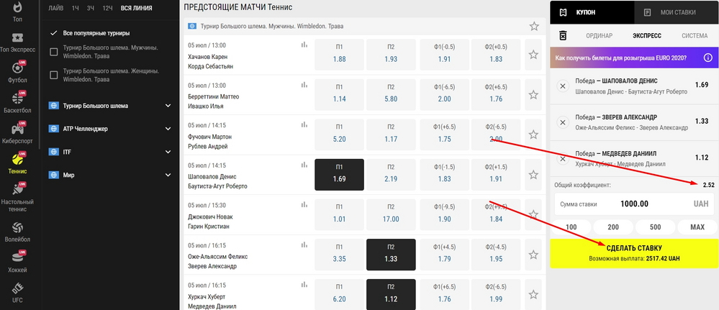Open the Basketball sport icon

tap(17, 101)
